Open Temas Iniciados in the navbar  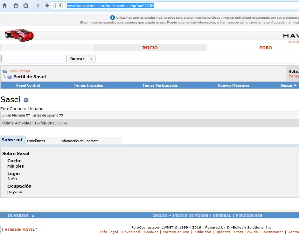click(88, 85)
